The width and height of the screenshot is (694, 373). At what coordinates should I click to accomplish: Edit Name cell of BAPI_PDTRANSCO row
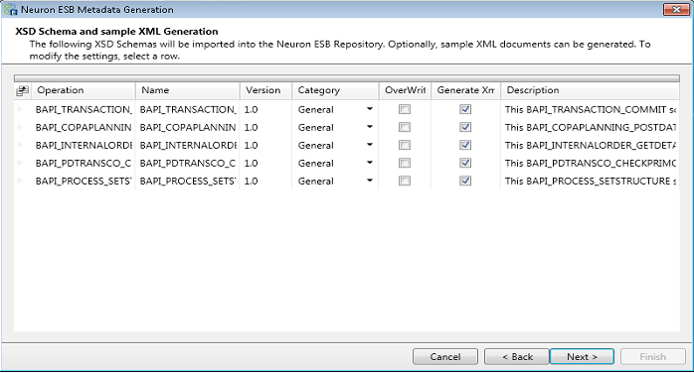click(x=188, y=164)
